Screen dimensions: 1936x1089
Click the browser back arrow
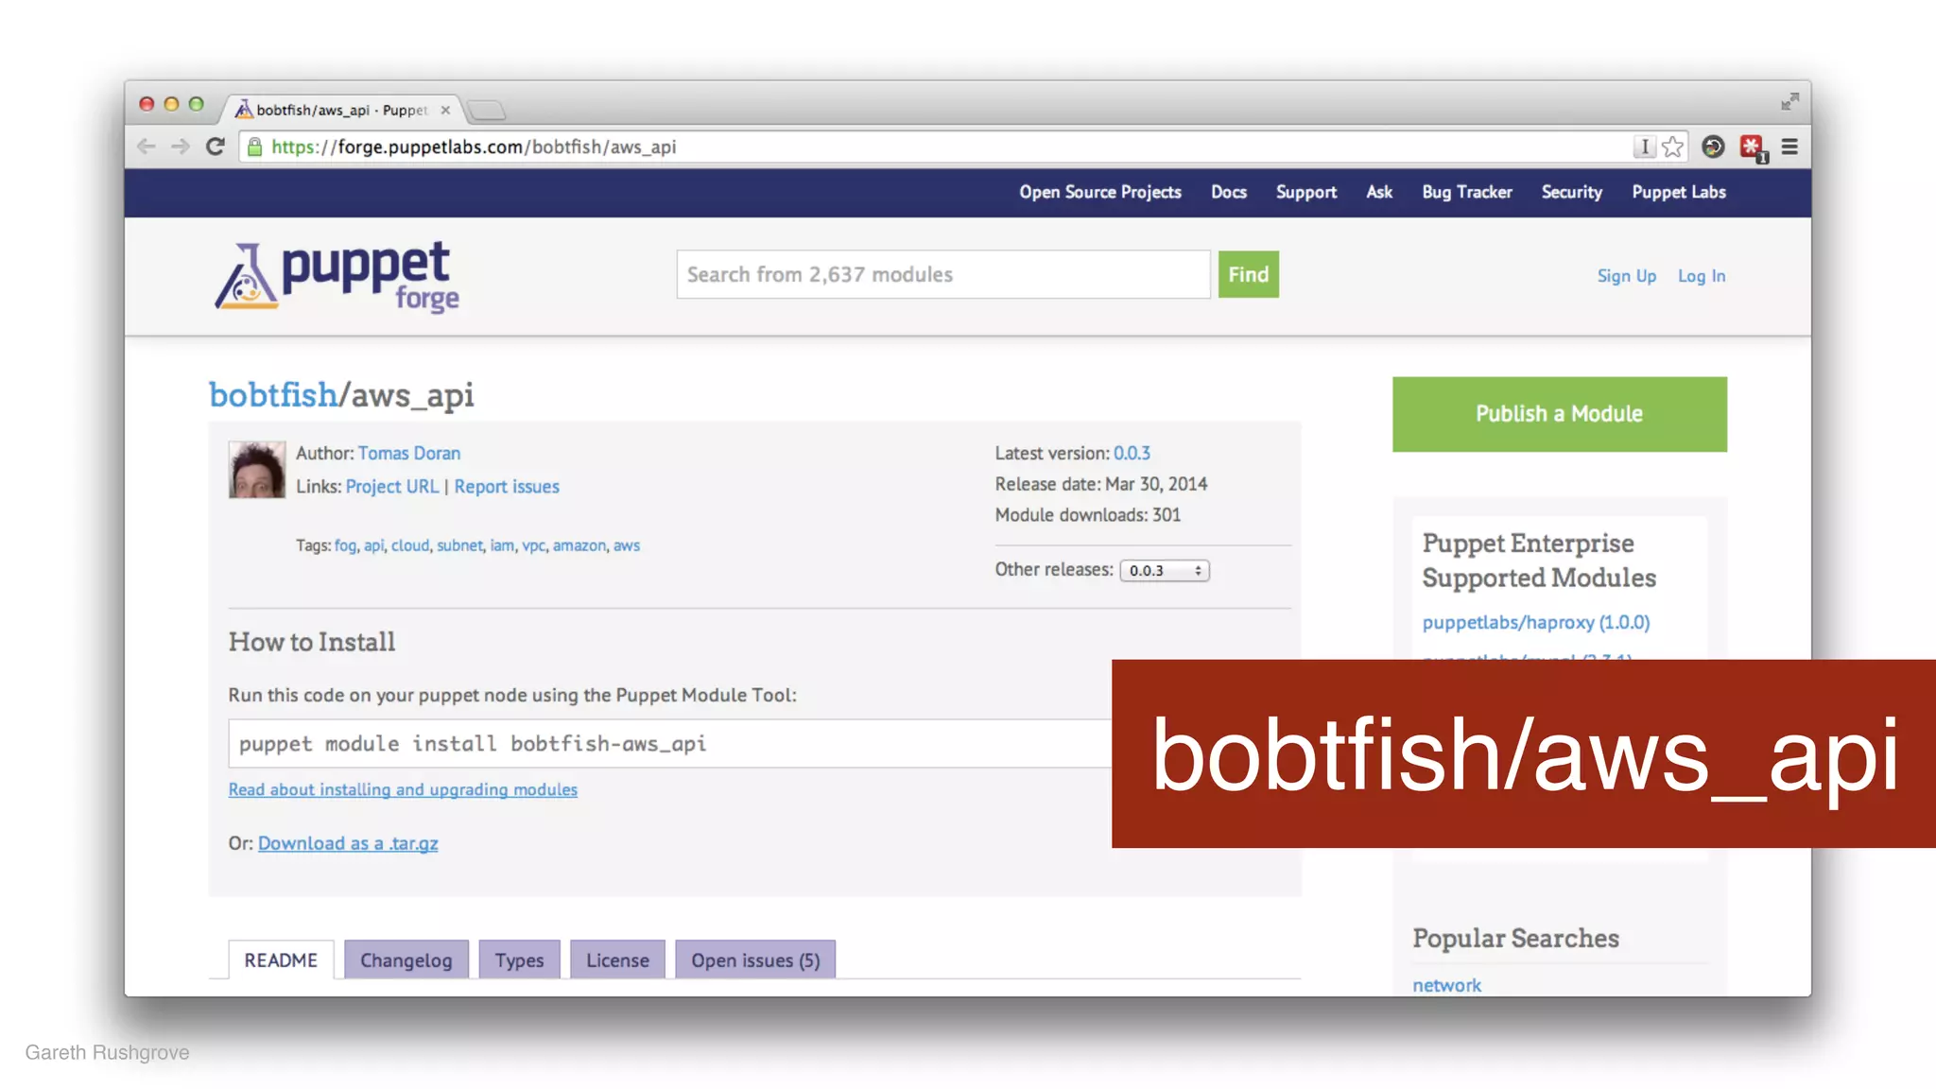pos(146,147)
